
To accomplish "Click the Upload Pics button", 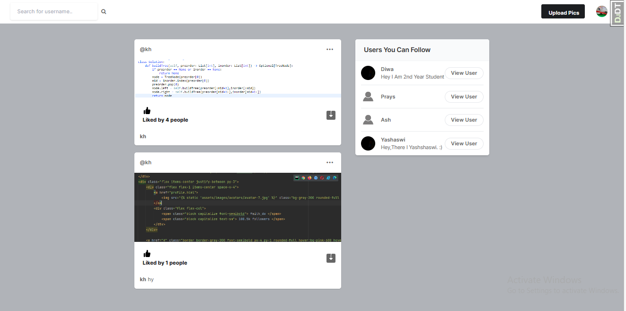I will [563, 11].
